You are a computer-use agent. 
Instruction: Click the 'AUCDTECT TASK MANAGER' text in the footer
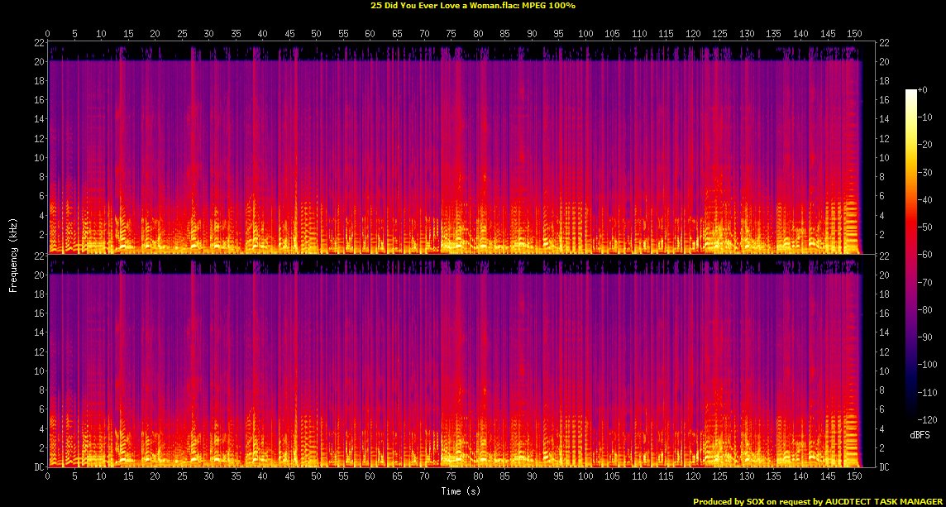[x=882, y=501]
